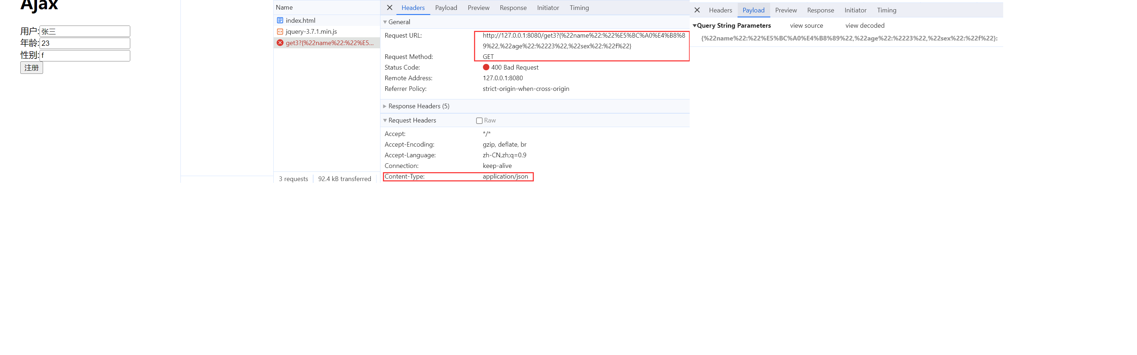Click the view decoded link
Image resolution: width=1137 pixels, height=355 pixels.
tap(865, 26)
